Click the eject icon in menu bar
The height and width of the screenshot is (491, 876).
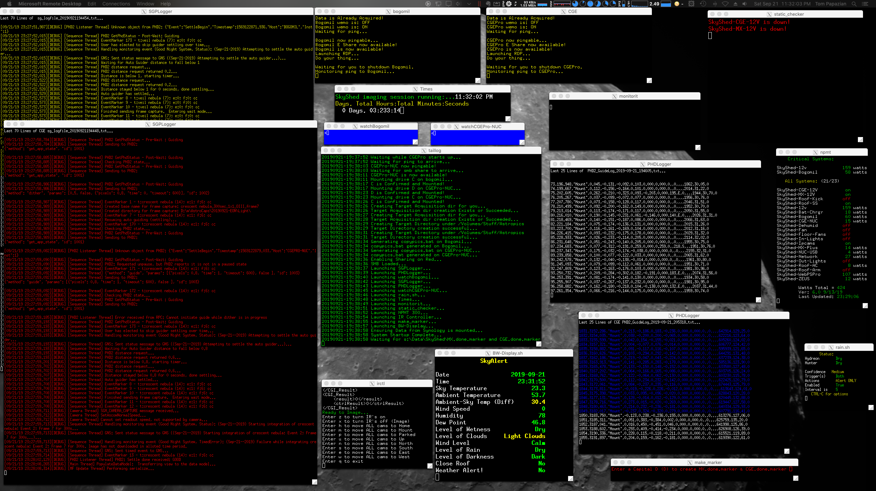pos(735,4)
